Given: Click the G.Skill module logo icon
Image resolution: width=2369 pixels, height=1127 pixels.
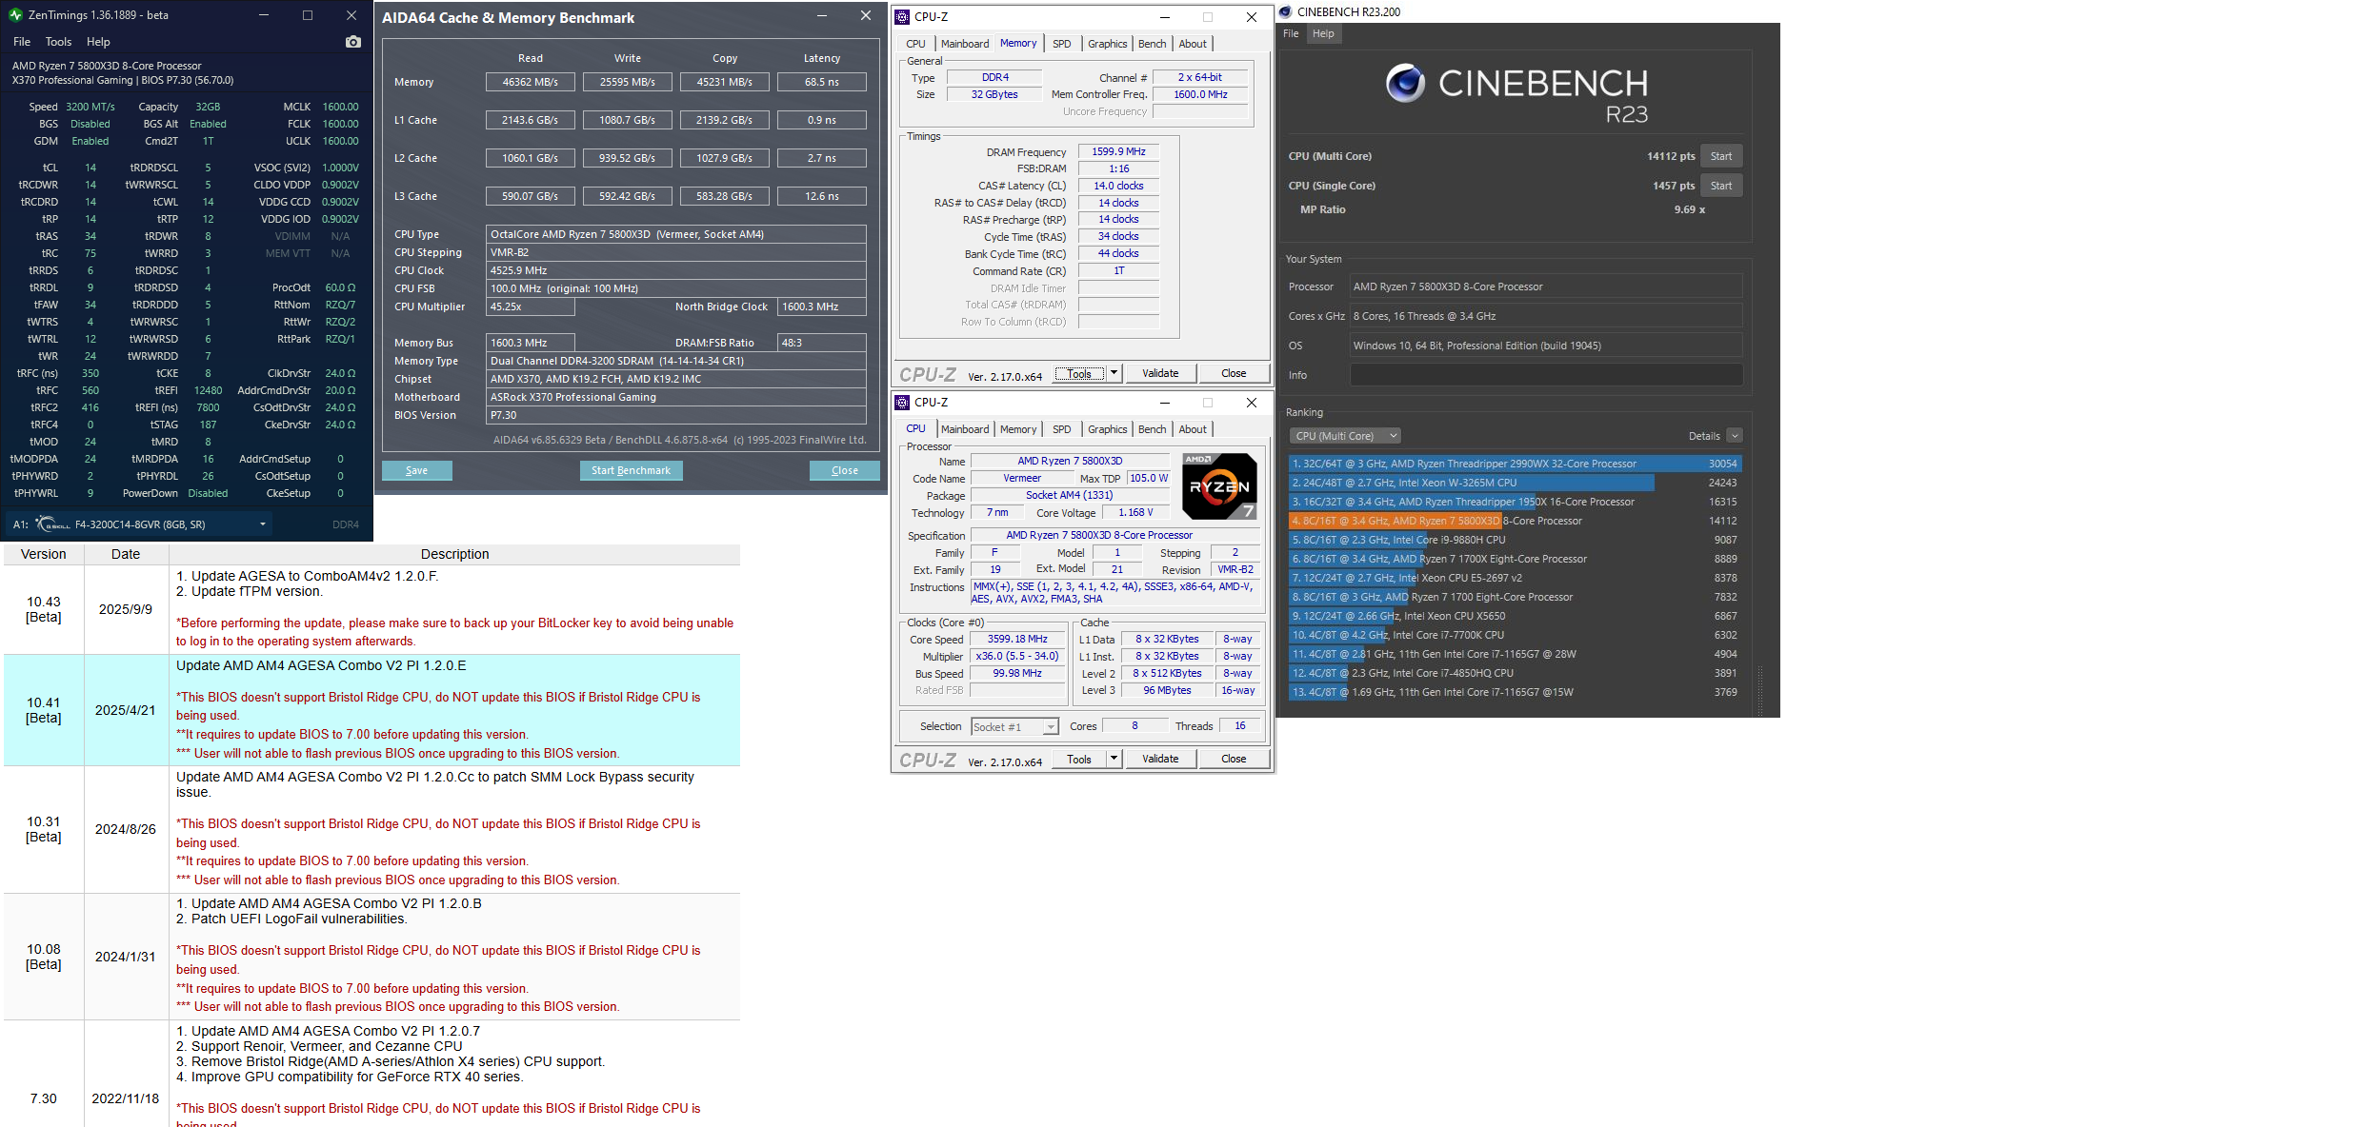Looking at the screenshot, I should point(53,524).
